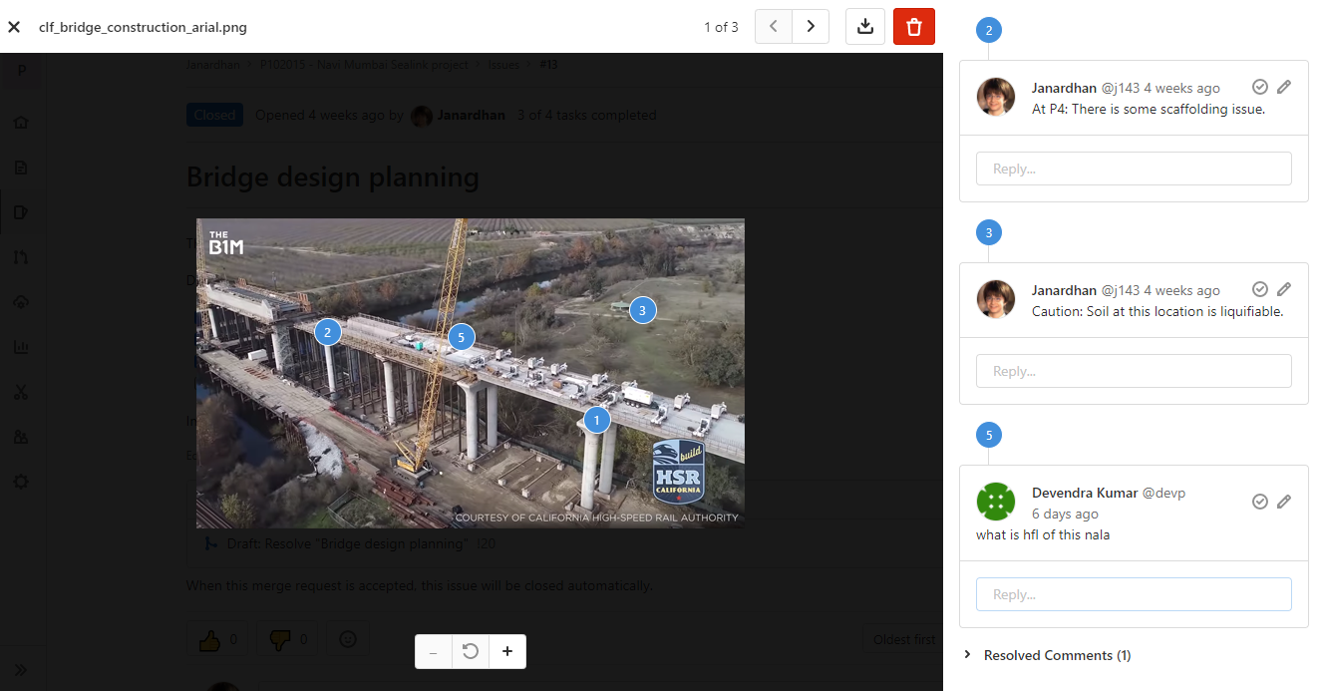
Task: Edit the liquifiable soil comment
Action: 1284,289
